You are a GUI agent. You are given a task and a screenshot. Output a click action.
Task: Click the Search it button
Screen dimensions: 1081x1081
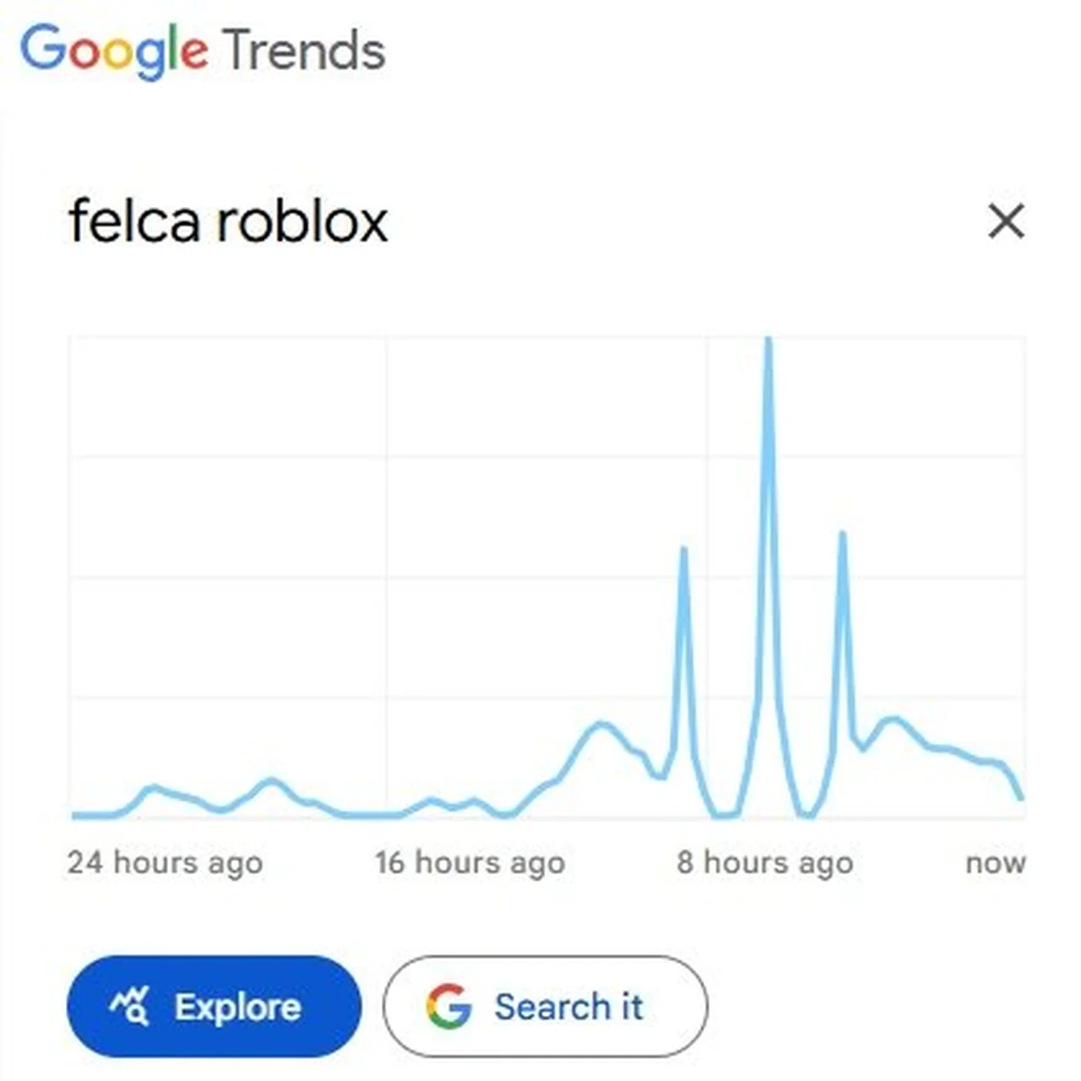(x=546, y=1007)
